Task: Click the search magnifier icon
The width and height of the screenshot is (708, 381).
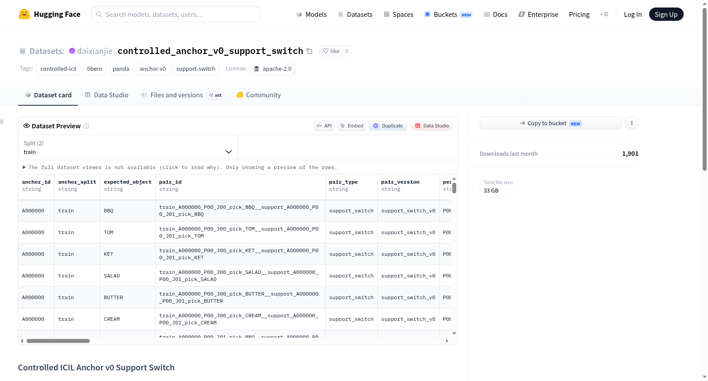Action: 99,14
